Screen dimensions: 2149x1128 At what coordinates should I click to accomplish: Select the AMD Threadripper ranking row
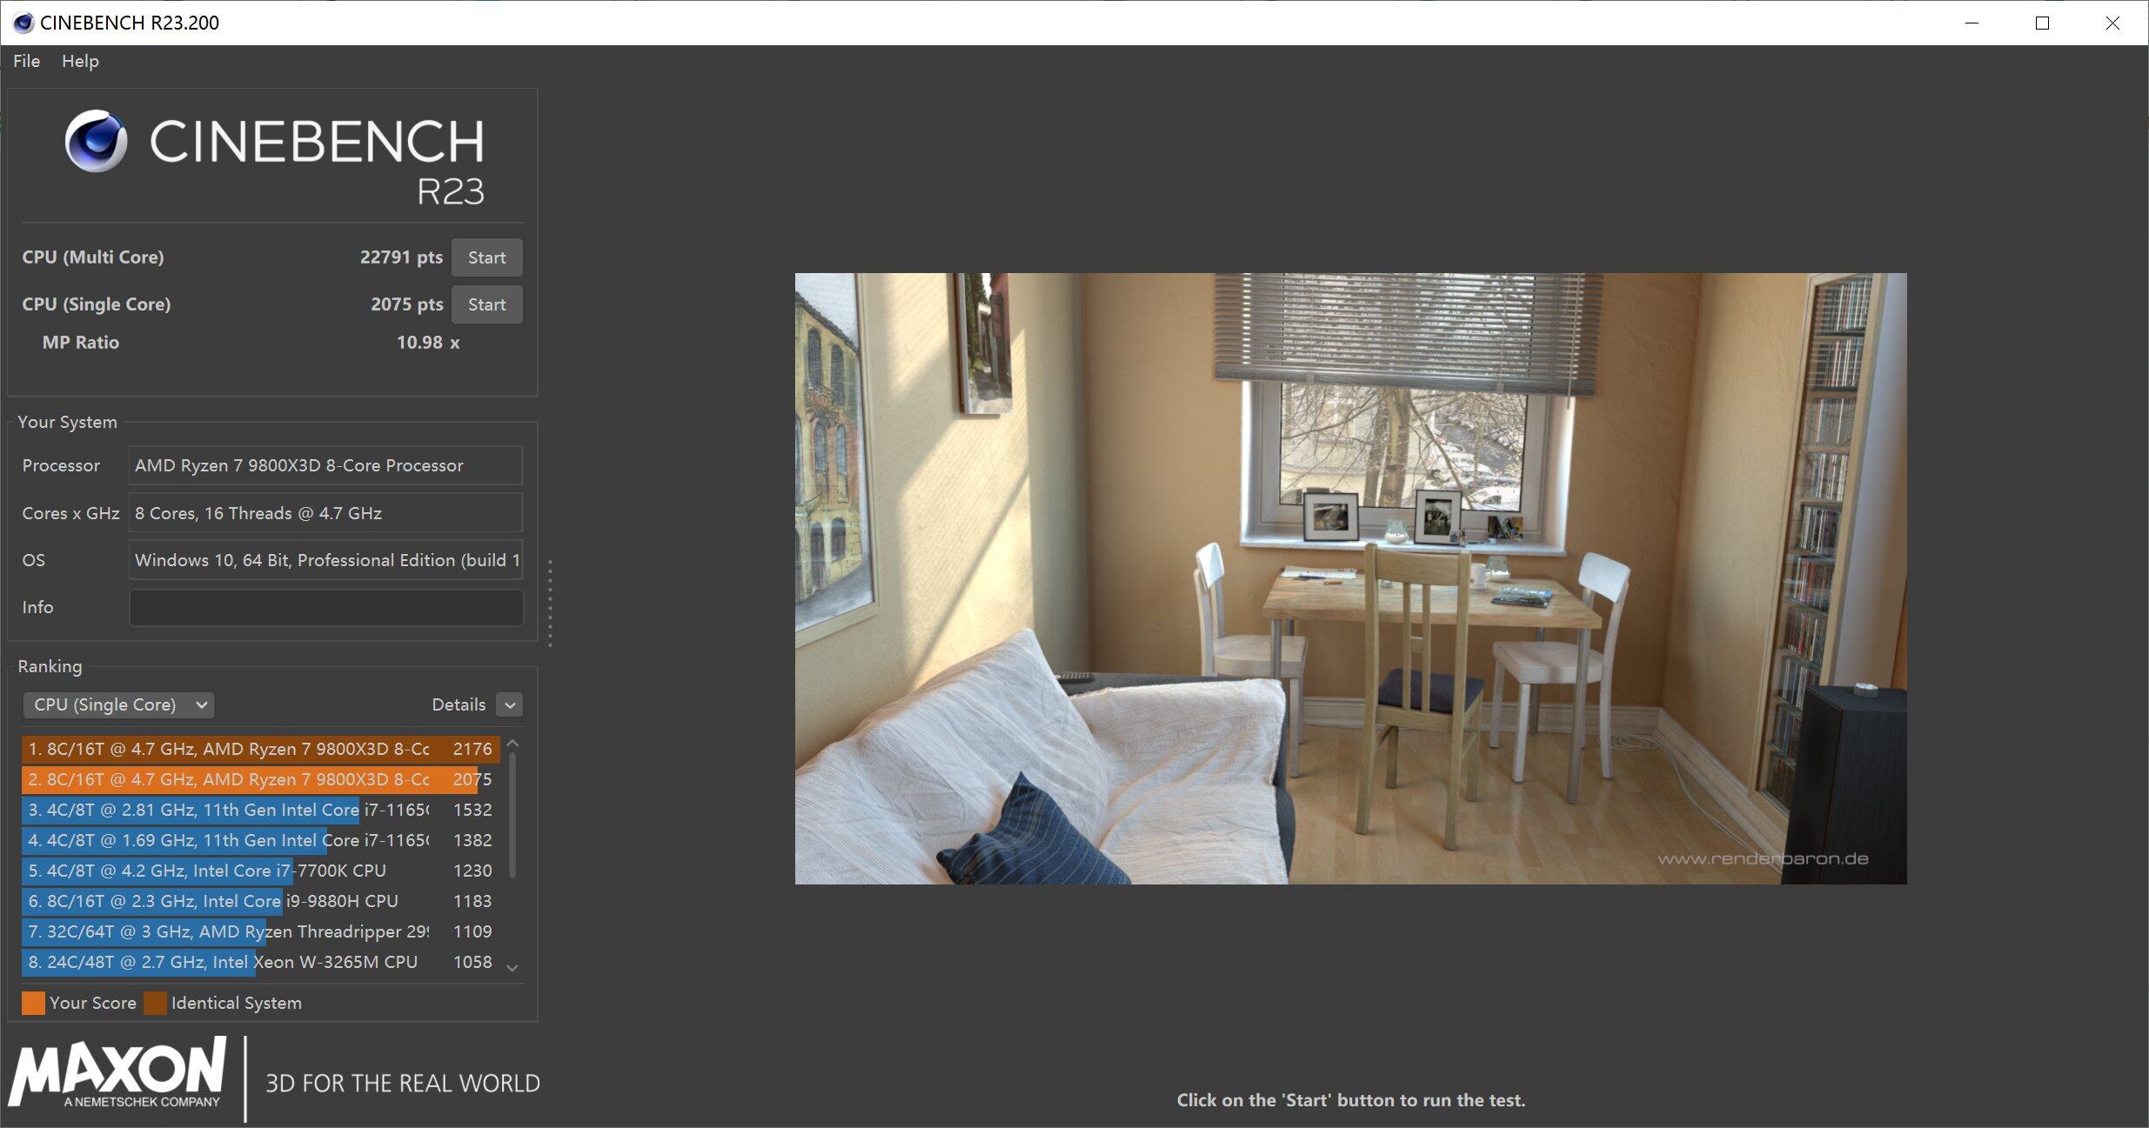(260, 931)
